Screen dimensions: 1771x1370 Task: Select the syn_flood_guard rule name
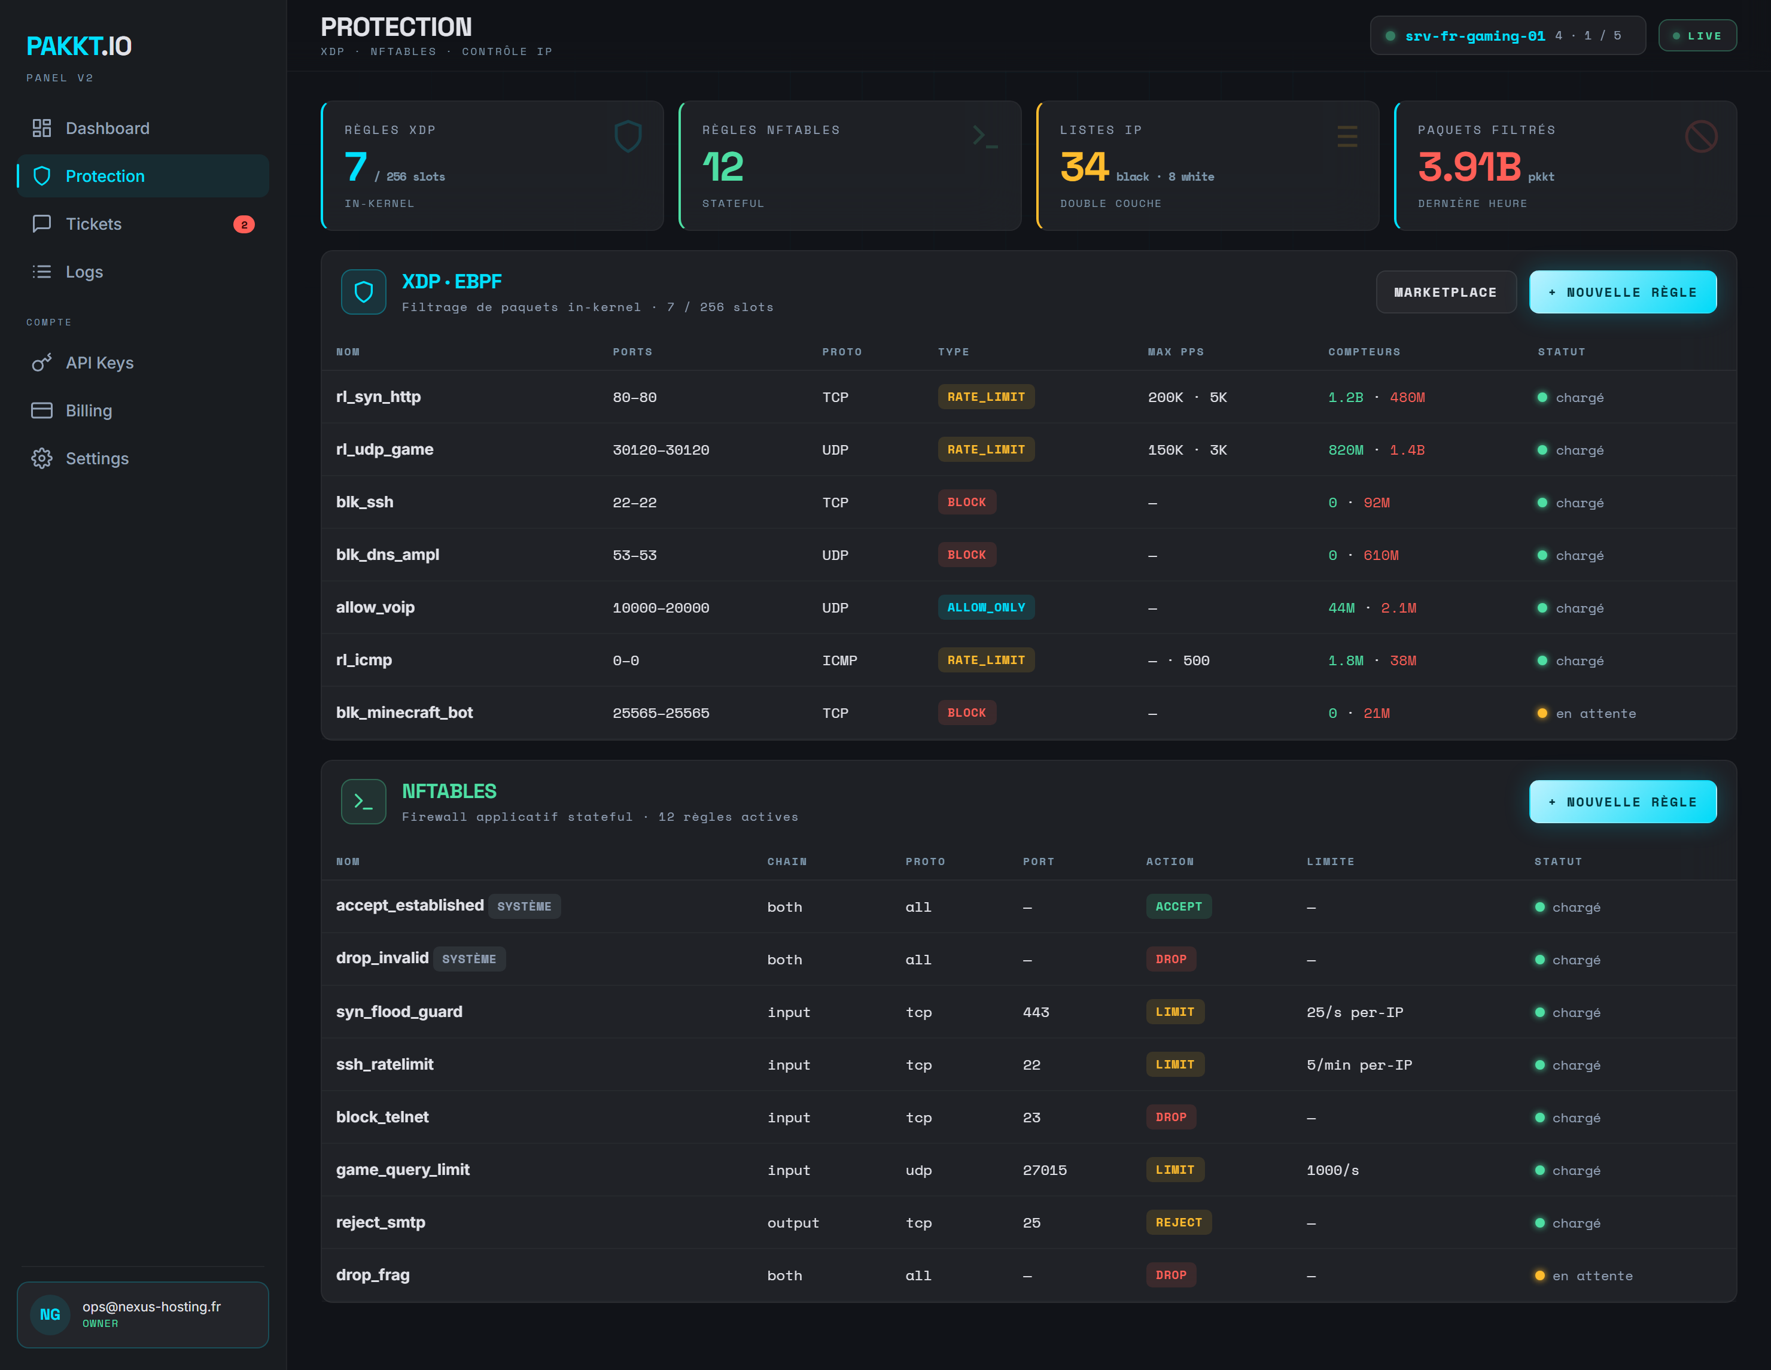pyautogui.click(x=399, y=1012)
